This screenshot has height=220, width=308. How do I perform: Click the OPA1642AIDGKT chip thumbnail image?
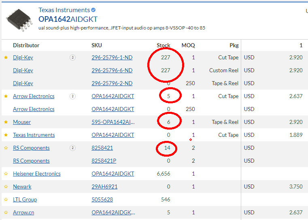point(19,20)
